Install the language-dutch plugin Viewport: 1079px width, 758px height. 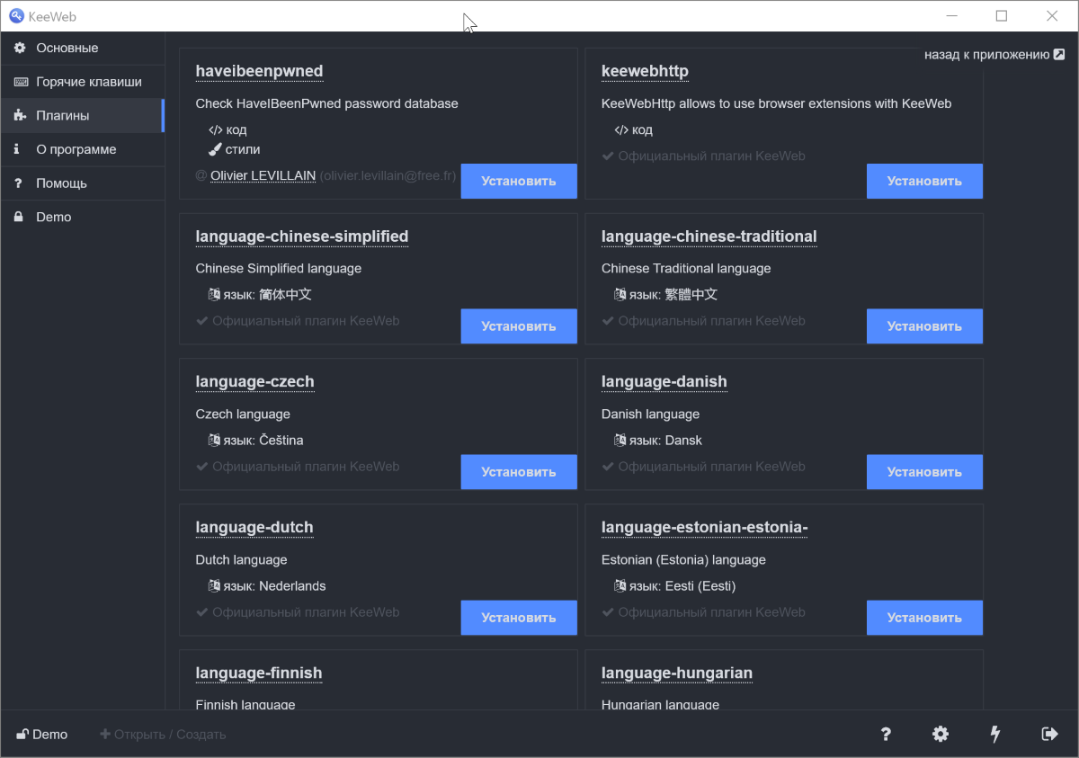coord(519,618)
